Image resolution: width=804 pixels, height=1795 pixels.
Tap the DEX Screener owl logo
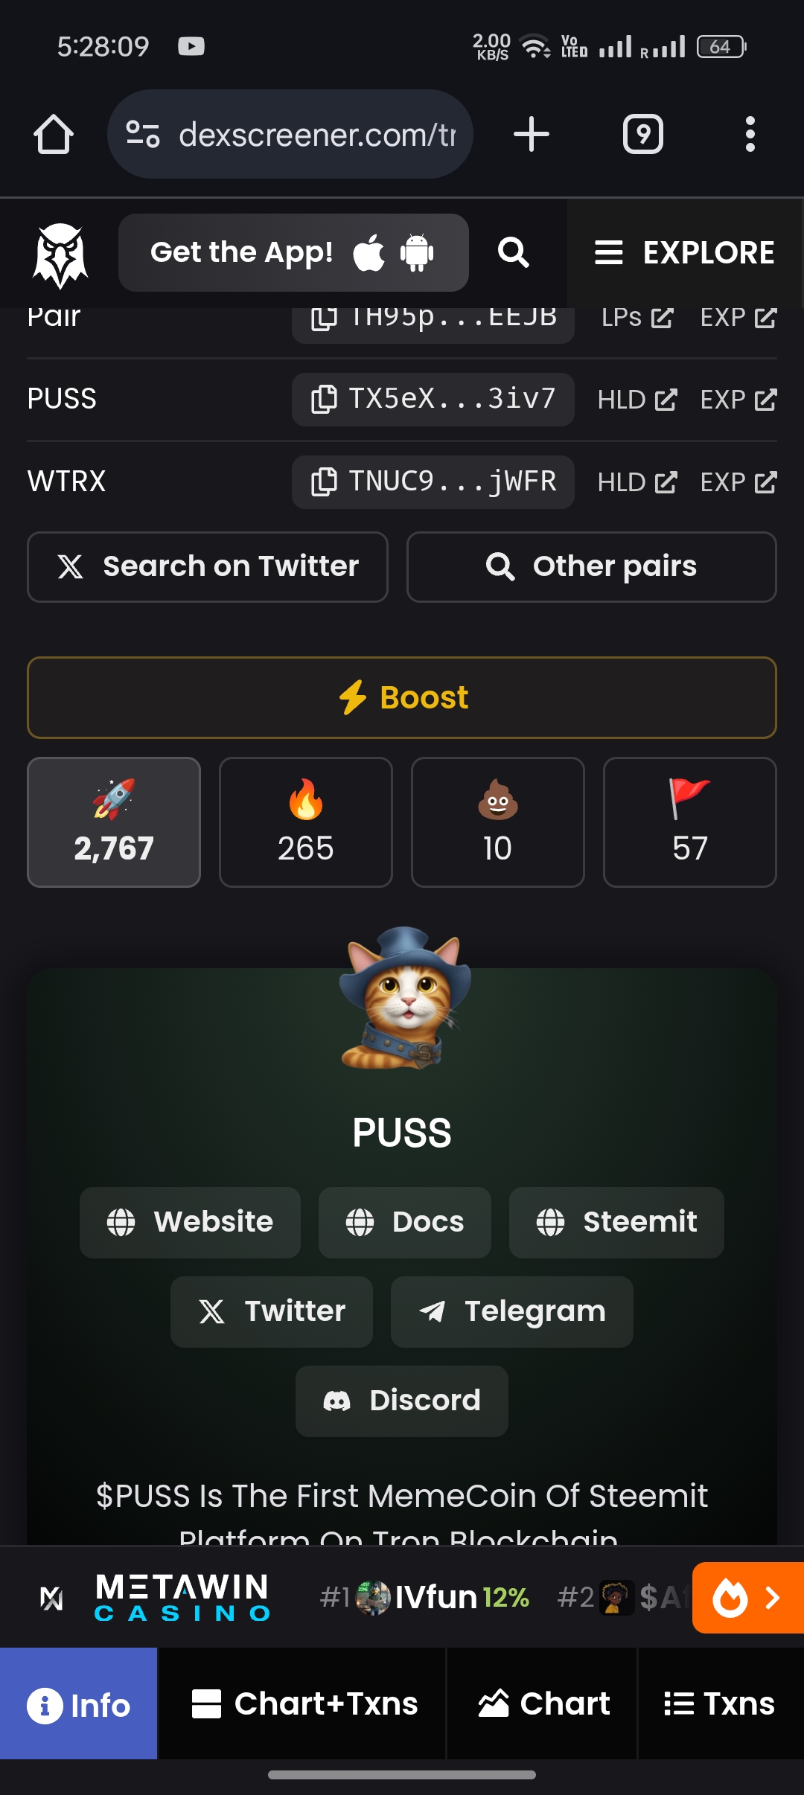pos(60,255)
